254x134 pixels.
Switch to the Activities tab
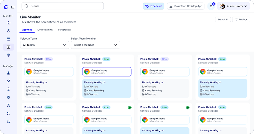(27, 30)
